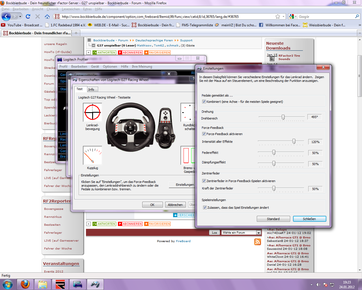Go to Firefox home page icon

click(x=47, y=16)
